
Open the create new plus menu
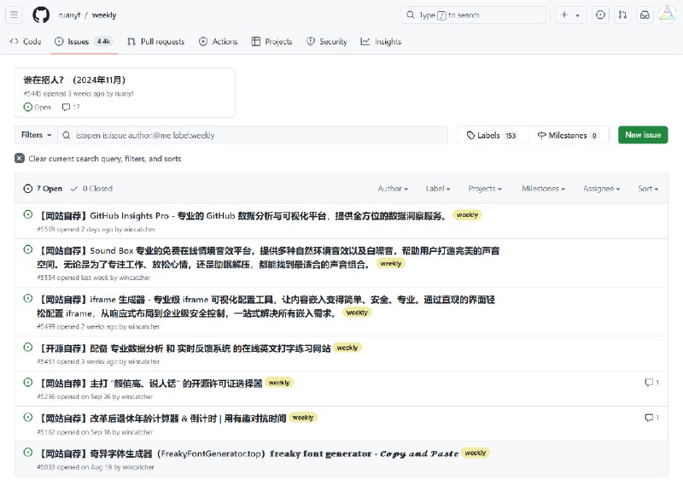tap(570, 15)
